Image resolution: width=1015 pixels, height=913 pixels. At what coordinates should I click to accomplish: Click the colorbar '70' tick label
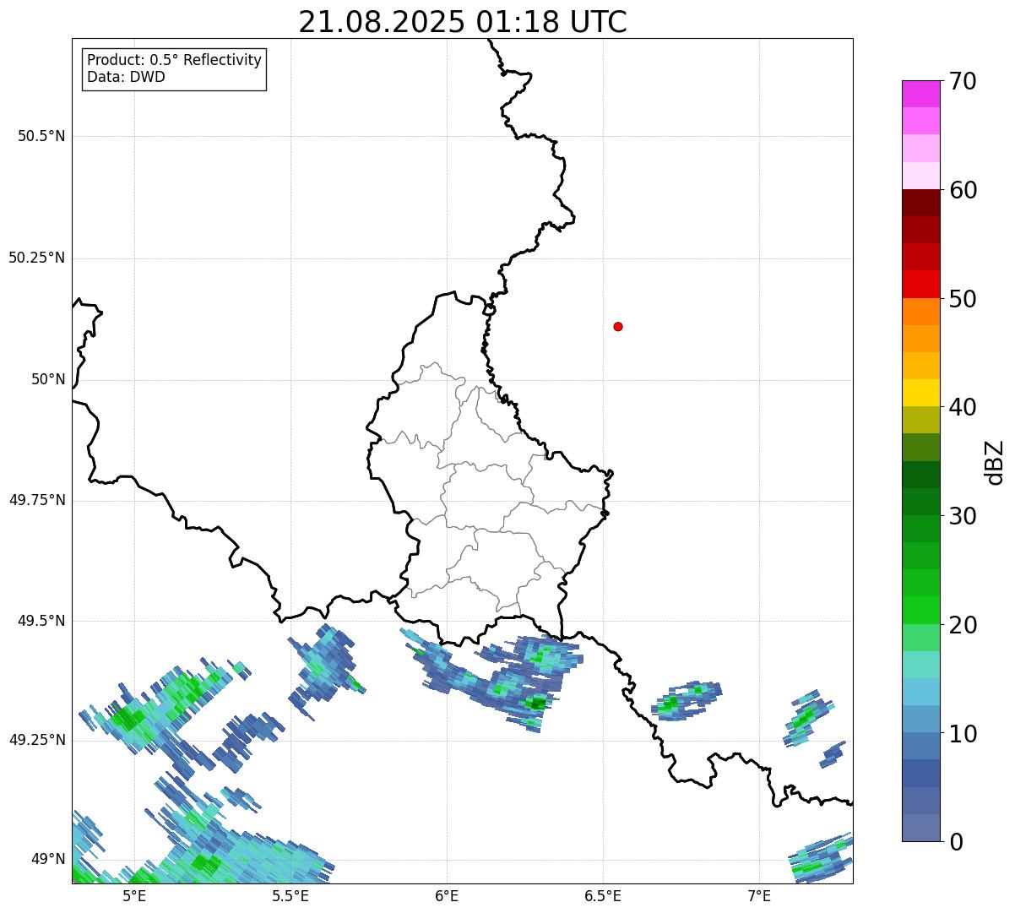(963, 81)
